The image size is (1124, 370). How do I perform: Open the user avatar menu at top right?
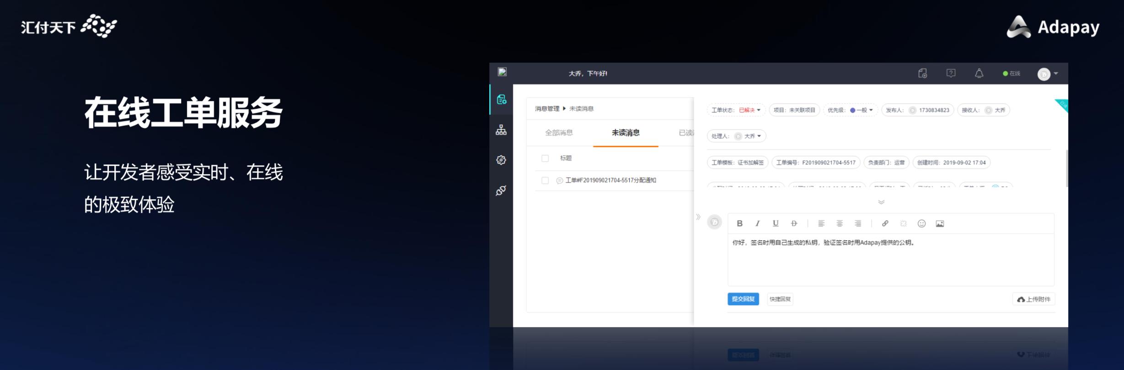1048,74
